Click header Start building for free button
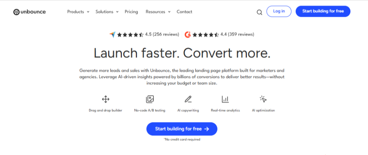368x155 pixels. pyautogui.click(x=323, y=11)
